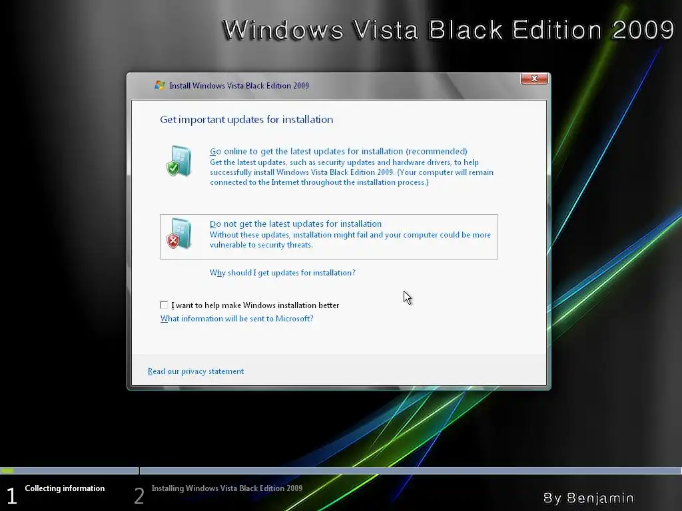Click the Installing Windows Vista Black Edition step
The width and height of the screenshot is (682, 511).
[226, 488]
